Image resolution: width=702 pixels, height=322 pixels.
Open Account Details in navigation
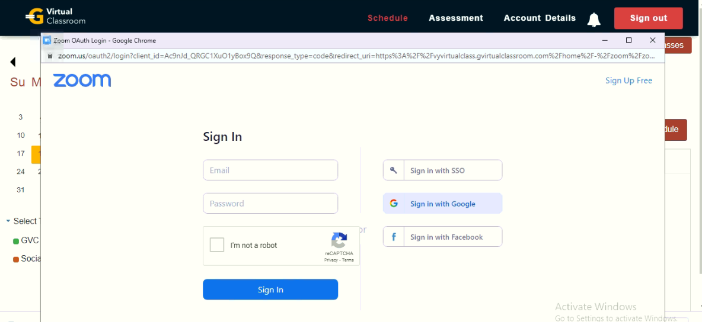540,18
